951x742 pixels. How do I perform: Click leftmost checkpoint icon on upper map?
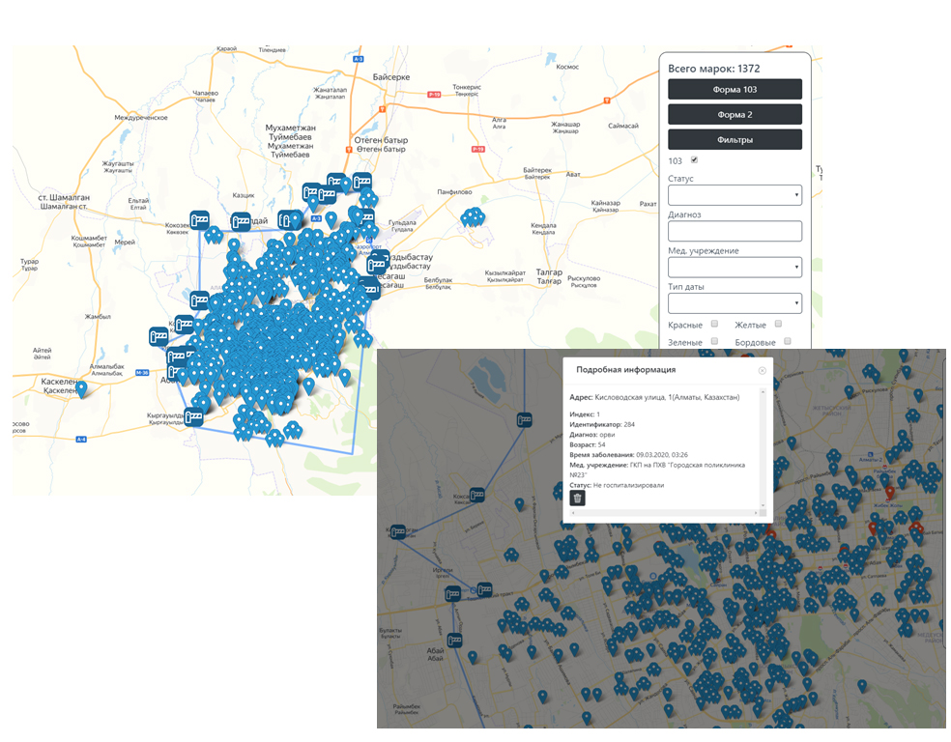point(158,336)
